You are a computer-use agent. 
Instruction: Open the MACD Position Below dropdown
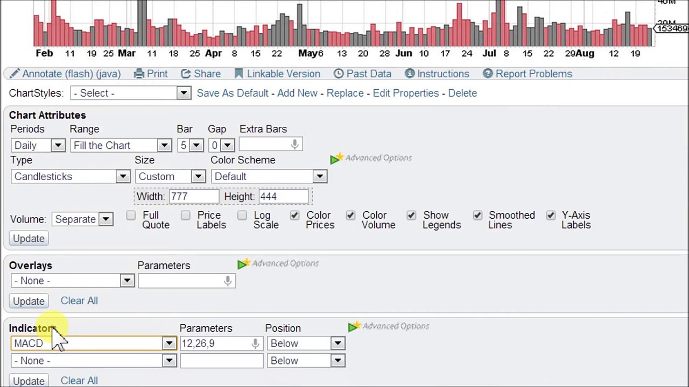(x=306, y=343)
